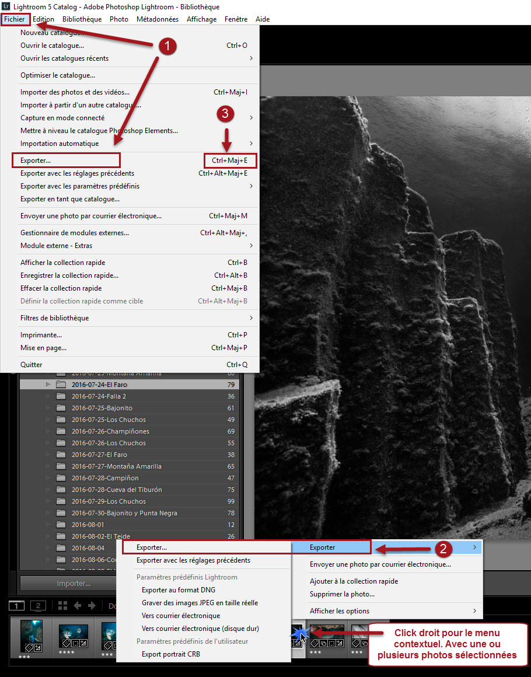531x677 pixels.
Task: Go forward with the right arrow in filmstrip bar
Action: pos(92,605)
